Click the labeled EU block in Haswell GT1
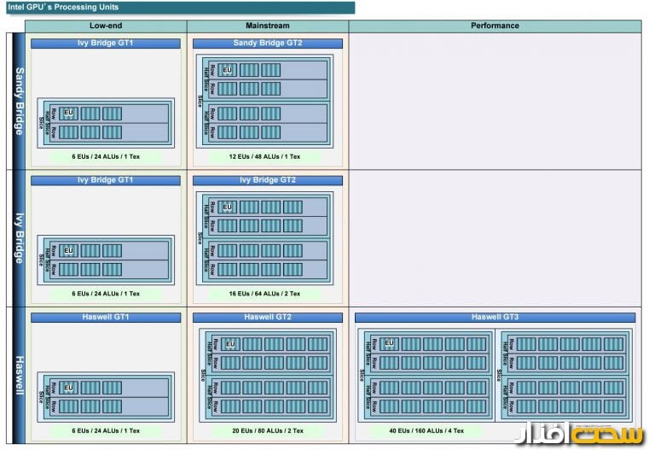This screenshot has width=649, height=450. click(69, 388)
